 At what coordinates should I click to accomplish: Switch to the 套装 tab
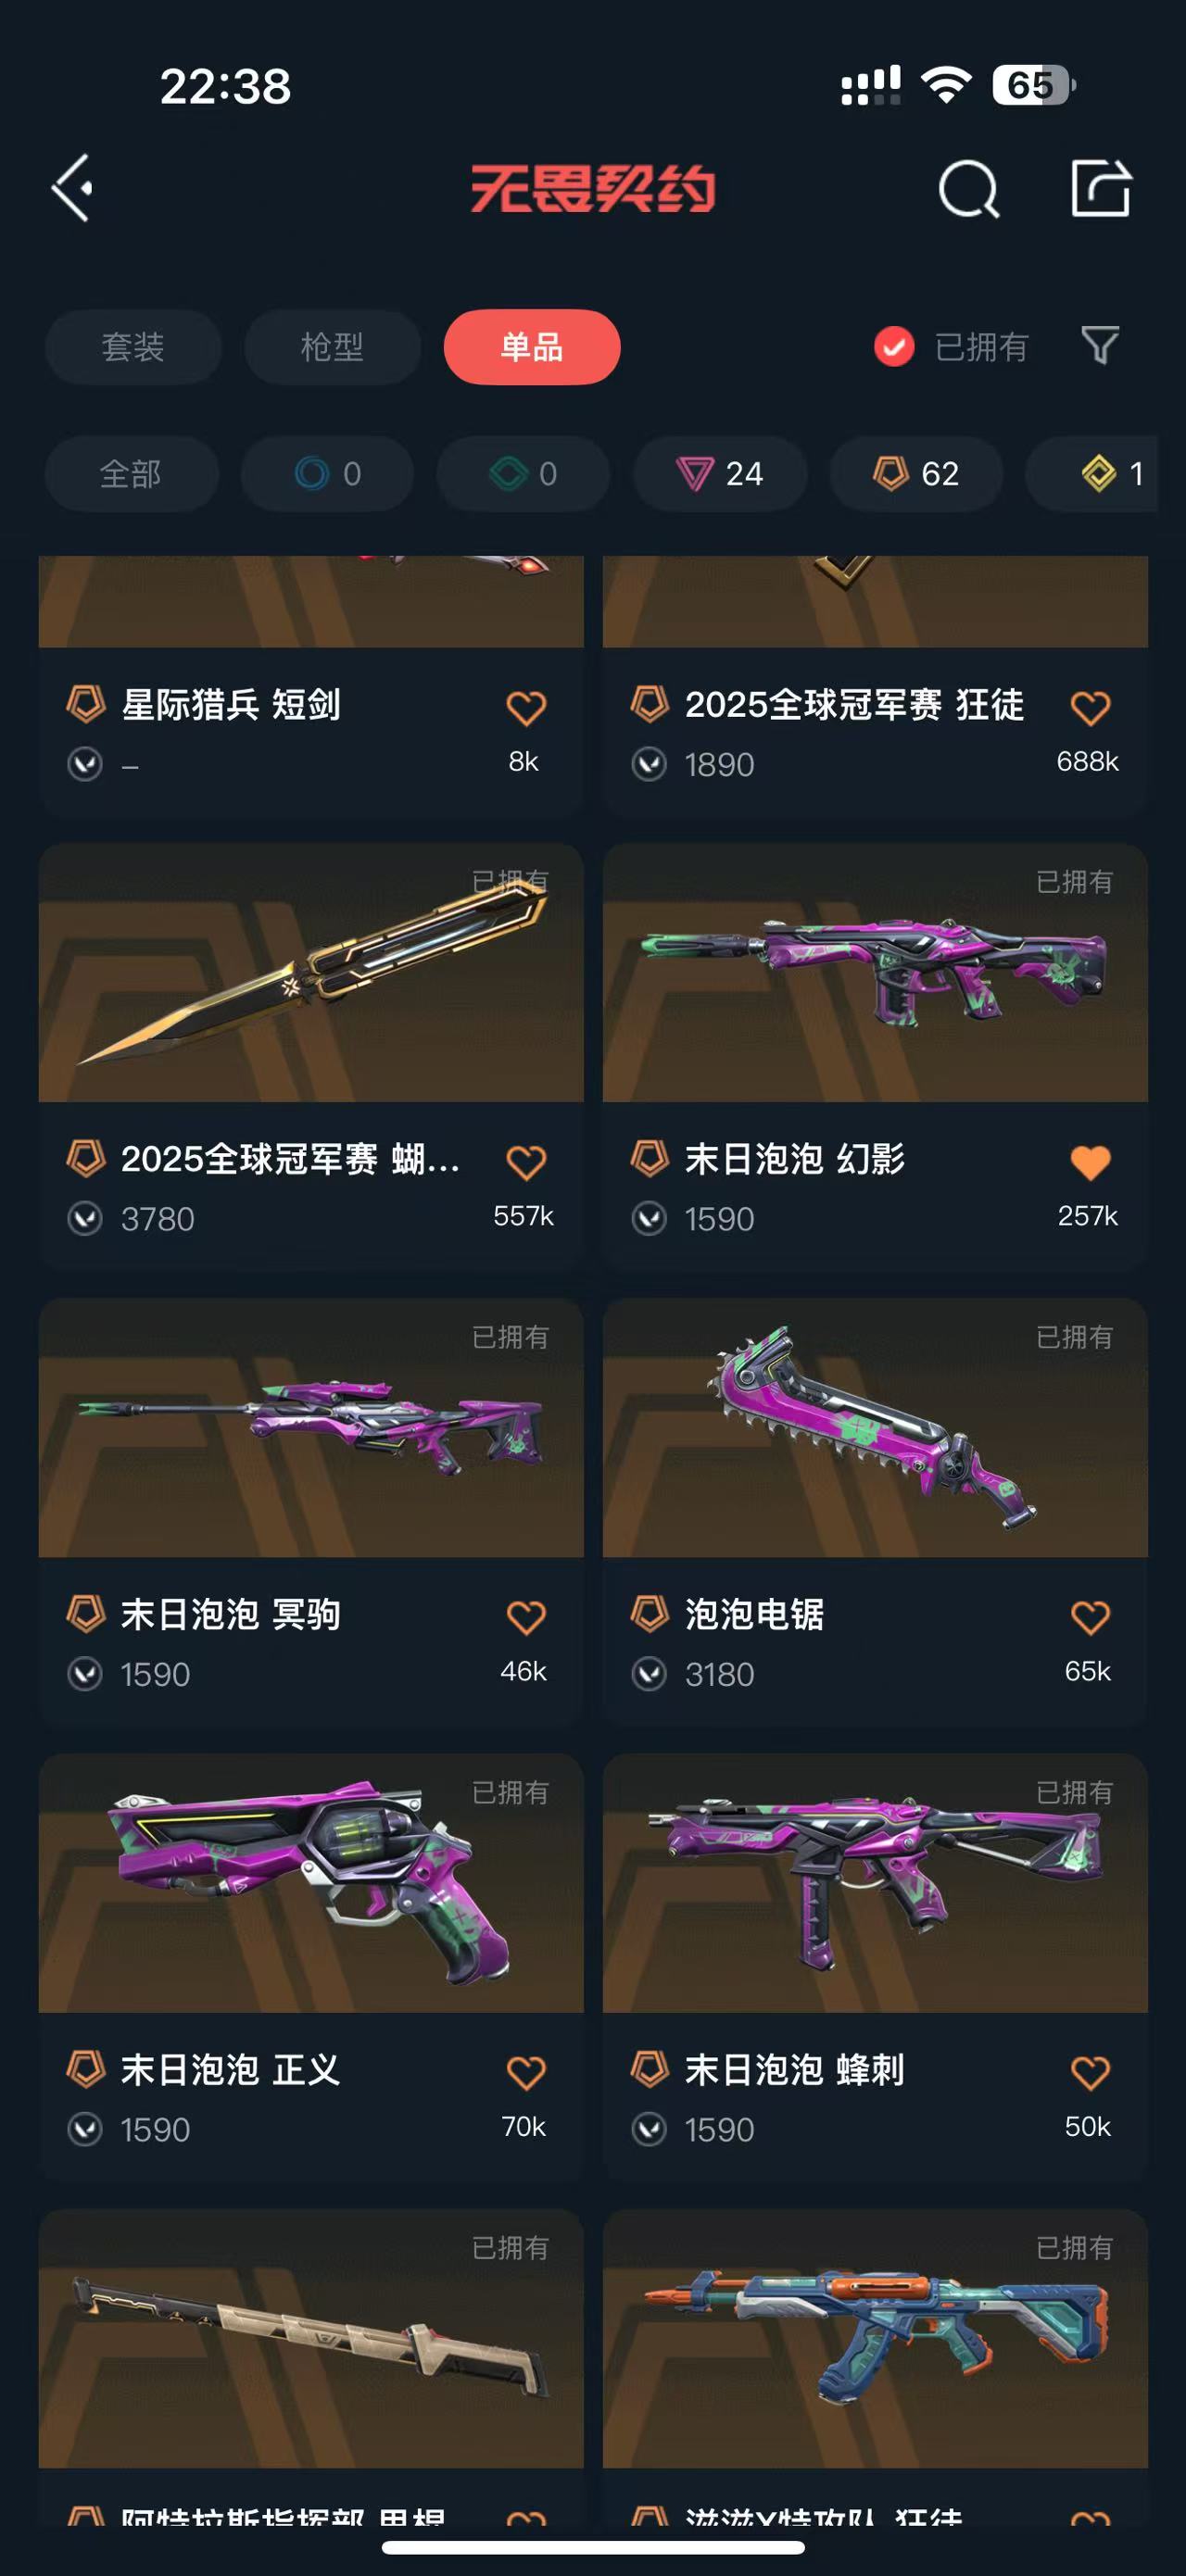point(133,347)
